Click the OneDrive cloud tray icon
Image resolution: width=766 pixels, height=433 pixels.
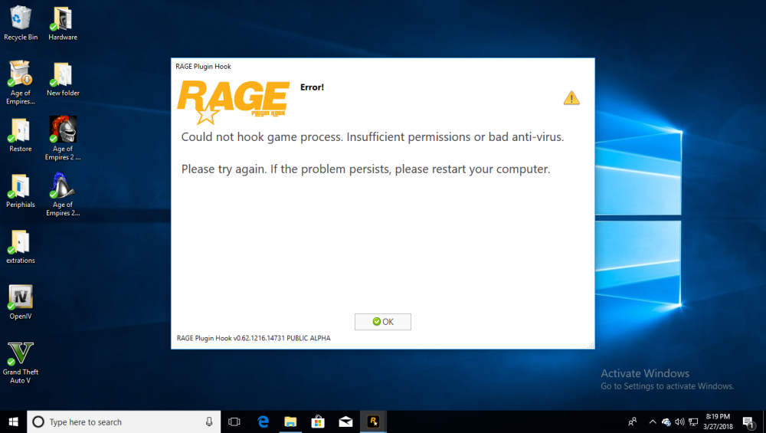coord(666,422)
